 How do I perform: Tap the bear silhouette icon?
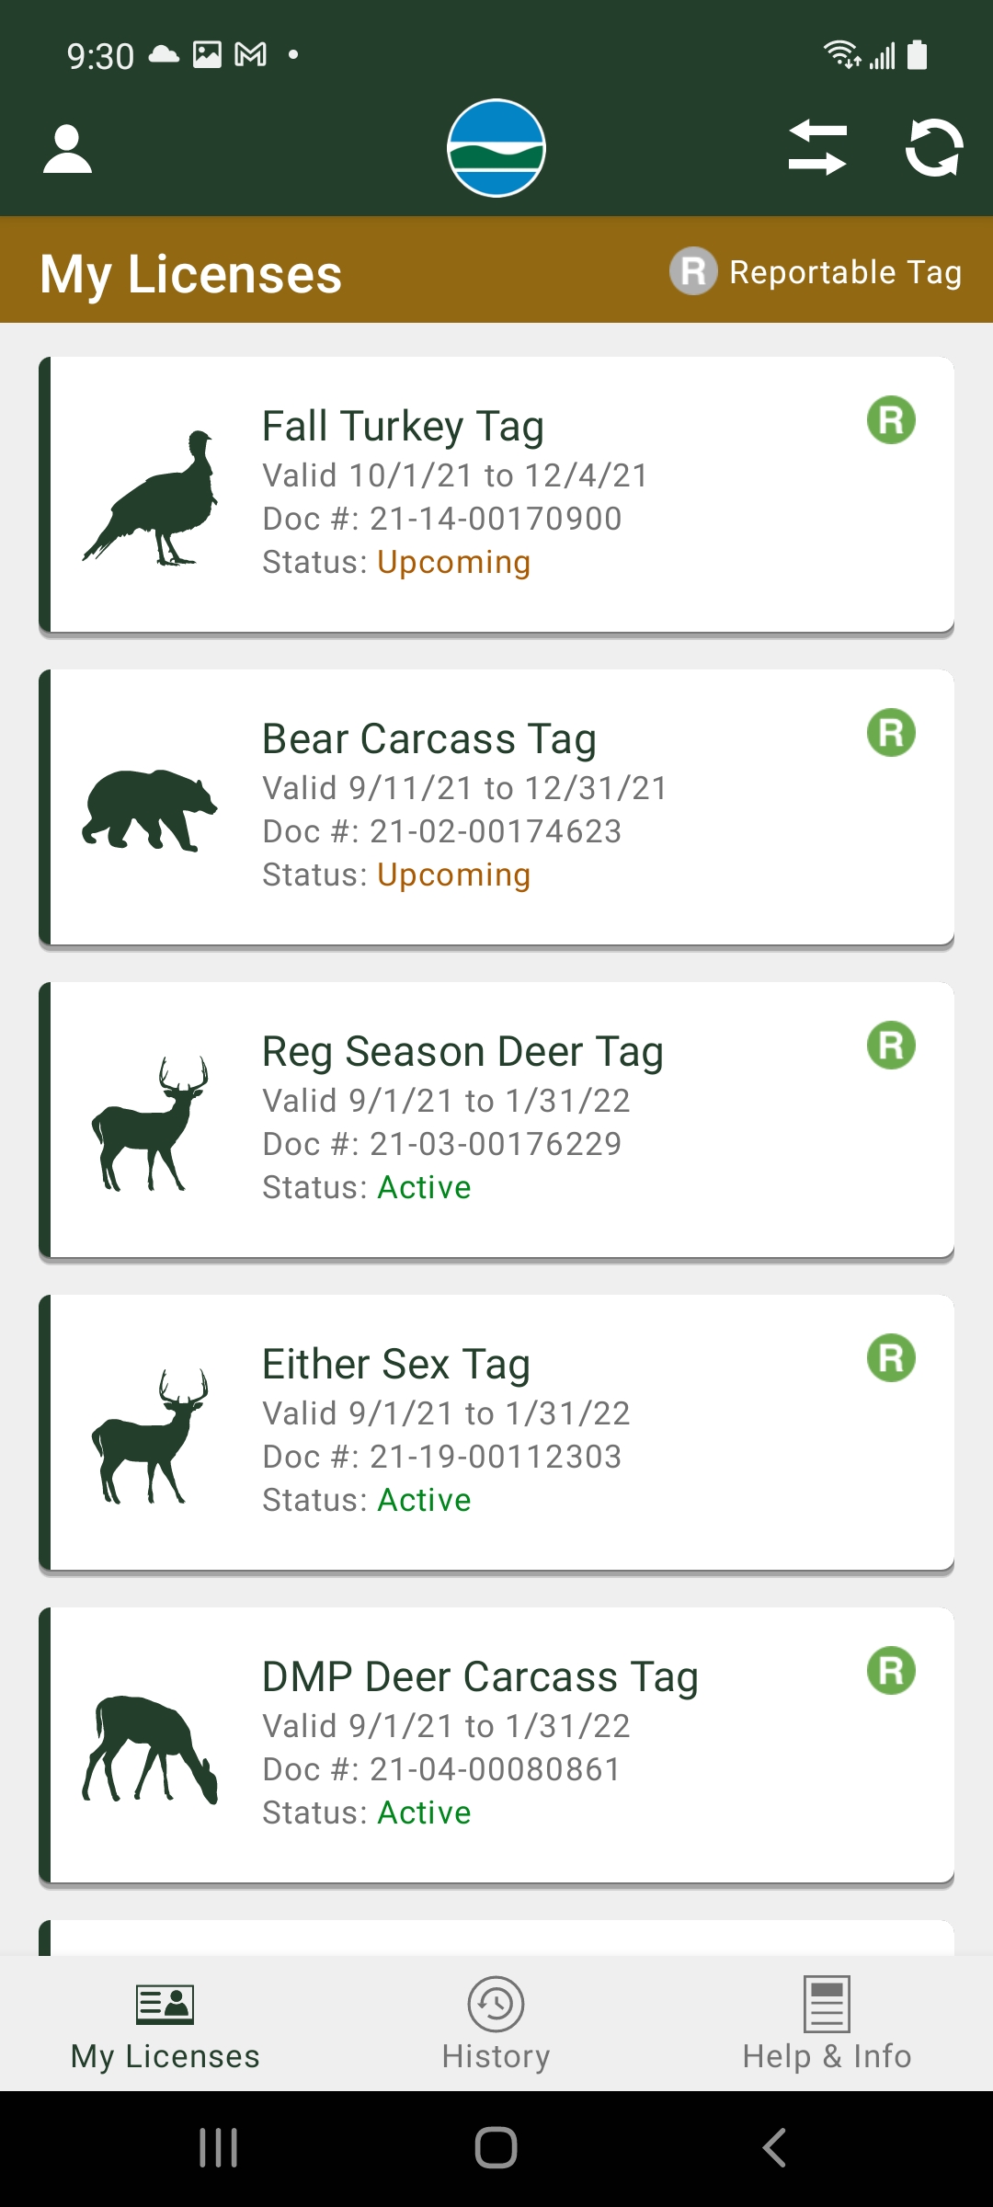[x=150, y=809]
